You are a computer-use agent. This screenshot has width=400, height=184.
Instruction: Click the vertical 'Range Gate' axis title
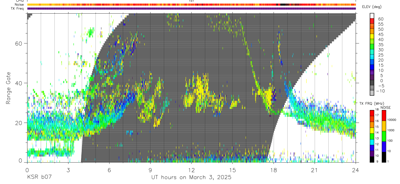click(8, 88)
